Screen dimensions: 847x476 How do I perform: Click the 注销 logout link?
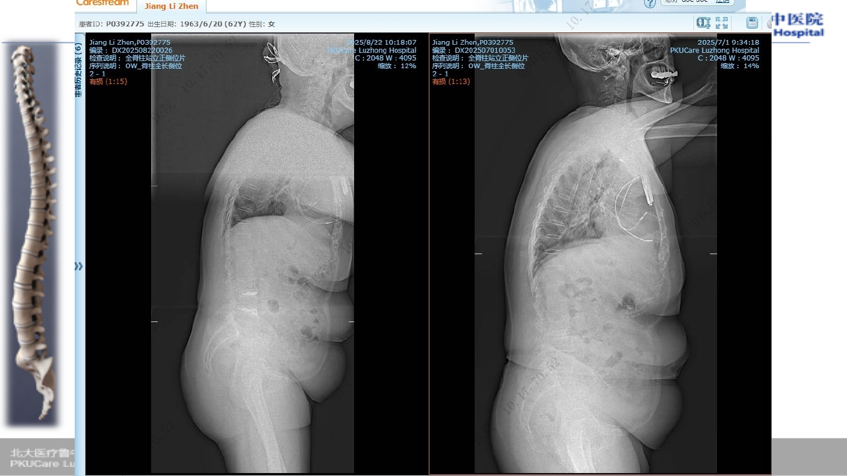pyautogui.click(x=722, y=2)
